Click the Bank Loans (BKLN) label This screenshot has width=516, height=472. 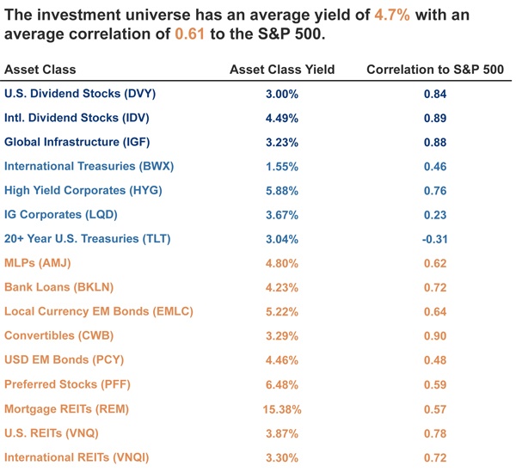point(58,287)
